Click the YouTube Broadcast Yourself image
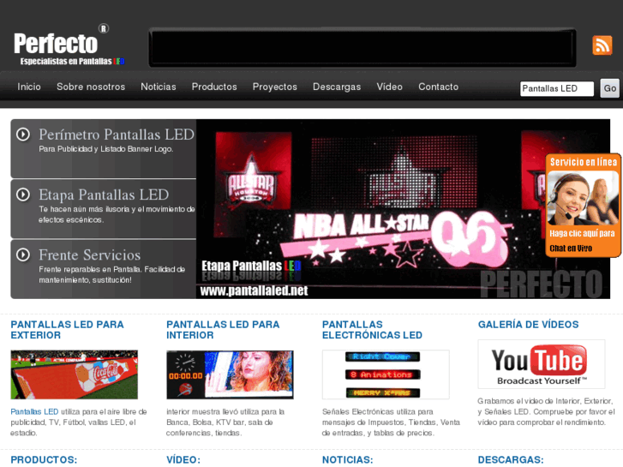Image resolution: width=623 pixels, height=467 pixels. pyautogui.click(x=541, y=363)
